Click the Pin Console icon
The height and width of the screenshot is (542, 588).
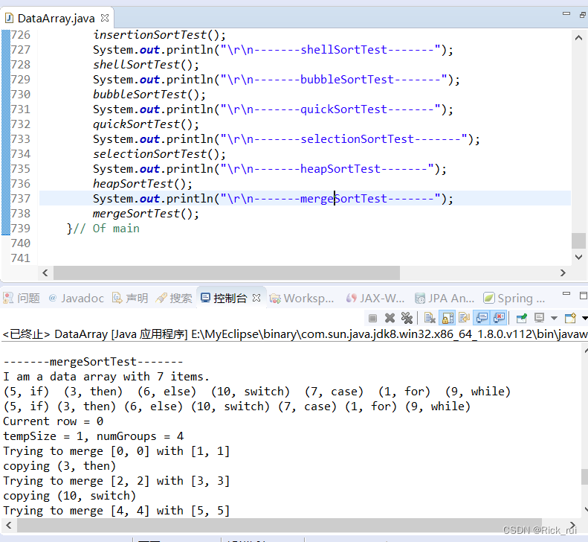coord(522,319)
